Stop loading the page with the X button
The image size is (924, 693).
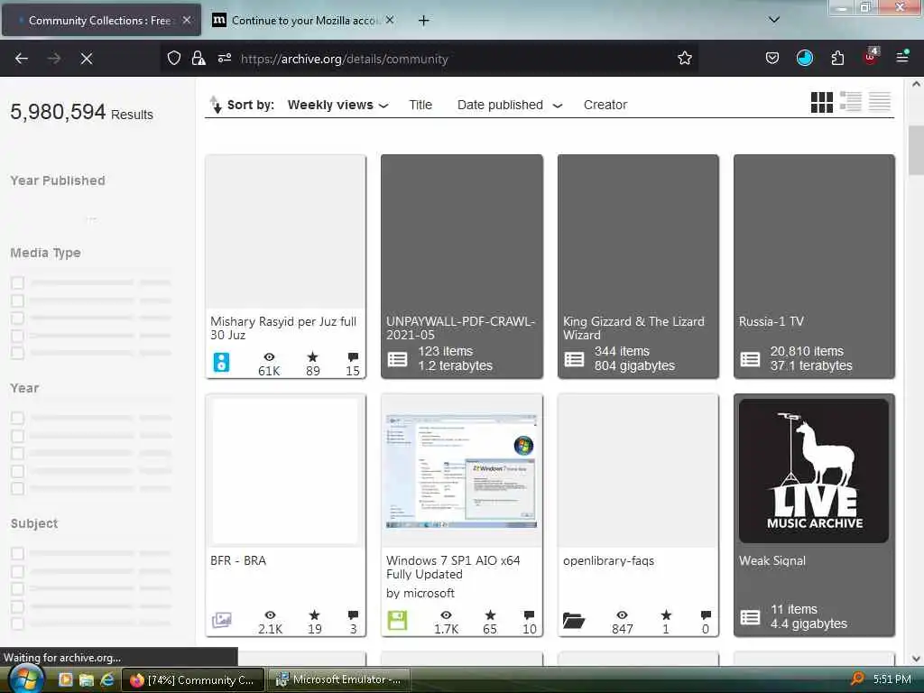pos(87,59)
